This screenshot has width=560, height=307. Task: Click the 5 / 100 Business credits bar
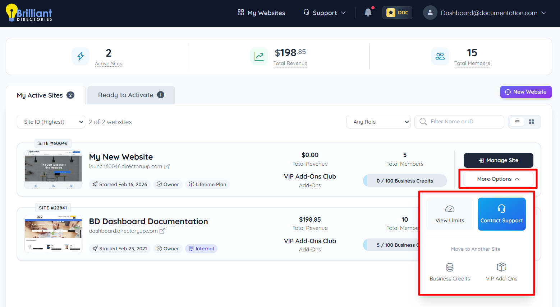391,245
